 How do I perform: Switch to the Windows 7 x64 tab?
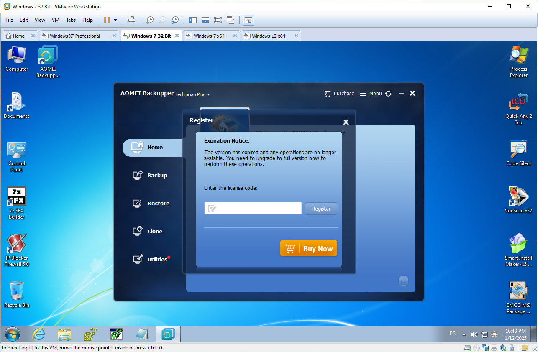[209, 36]
